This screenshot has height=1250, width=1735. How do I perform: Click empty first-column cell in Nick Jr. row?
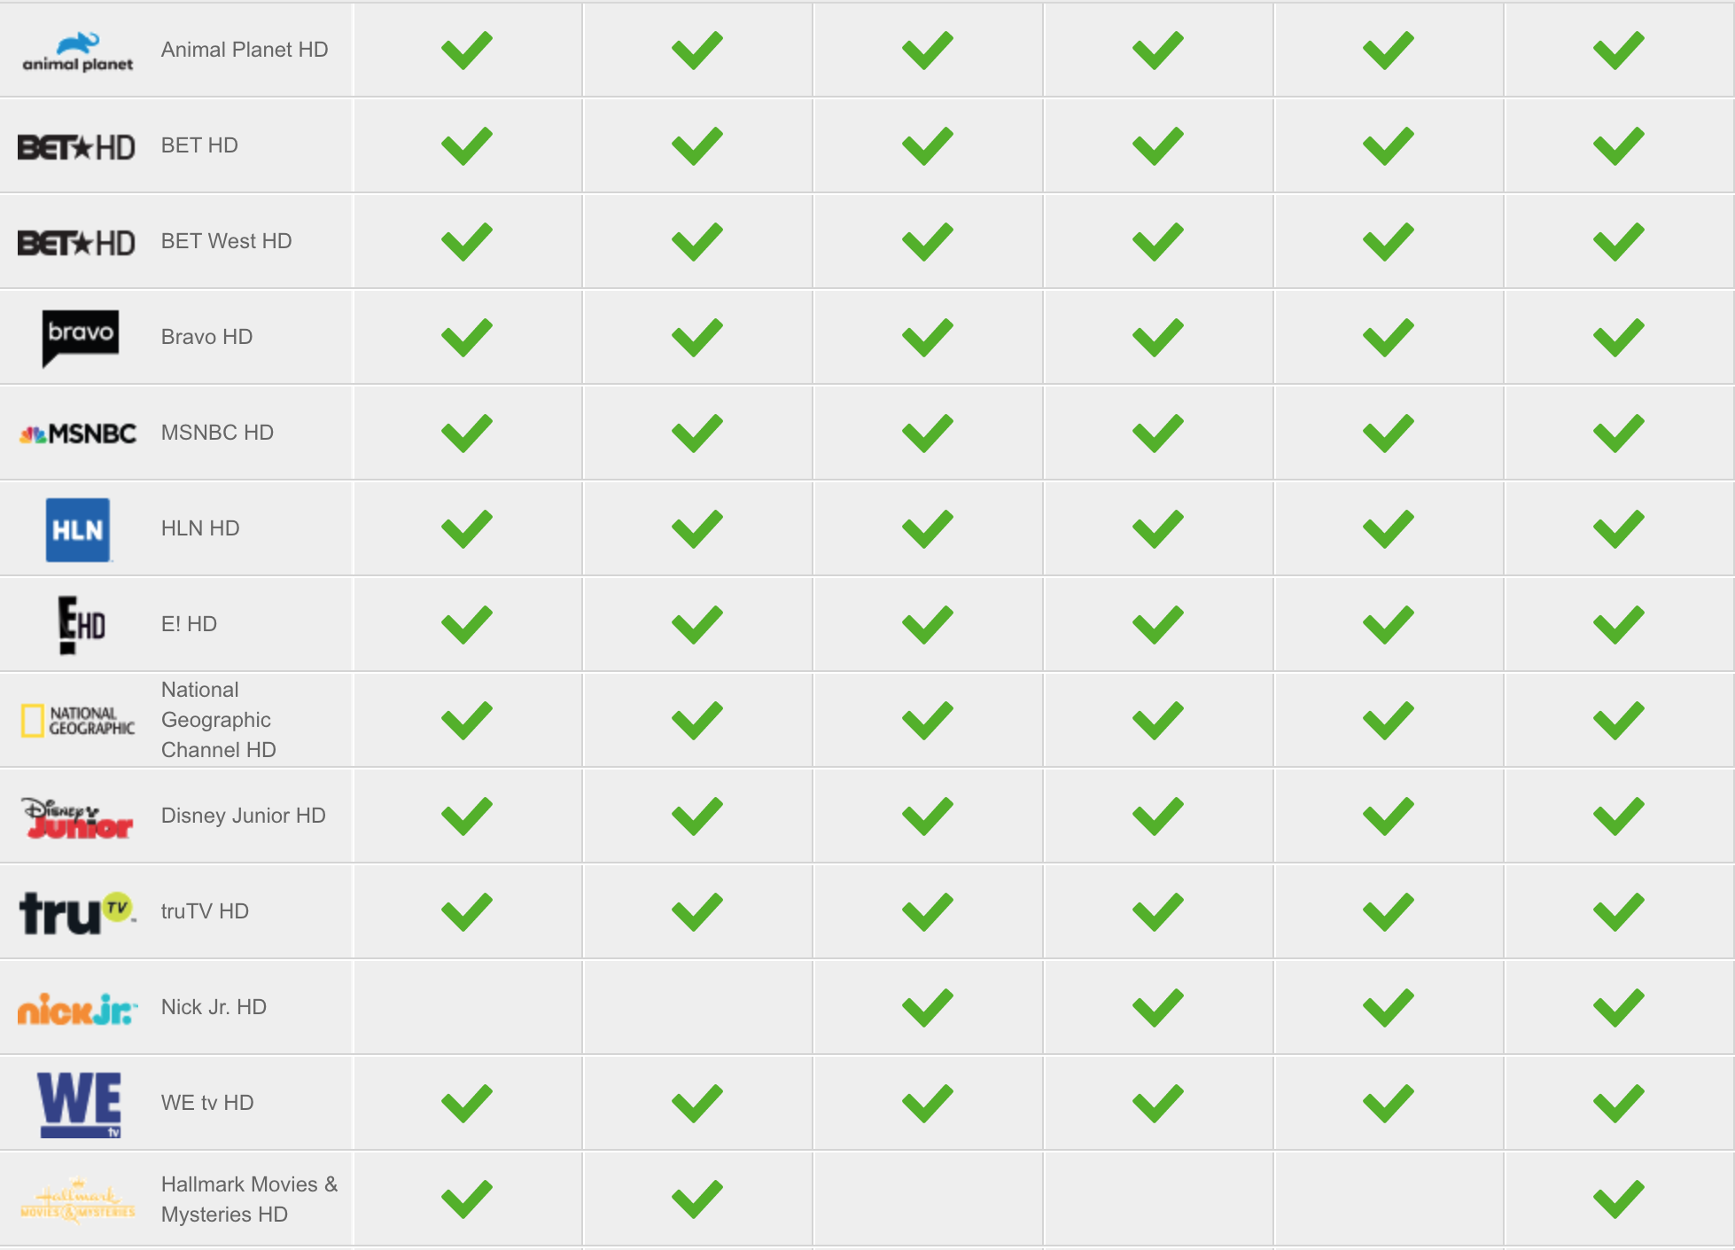coord(468,1007)
